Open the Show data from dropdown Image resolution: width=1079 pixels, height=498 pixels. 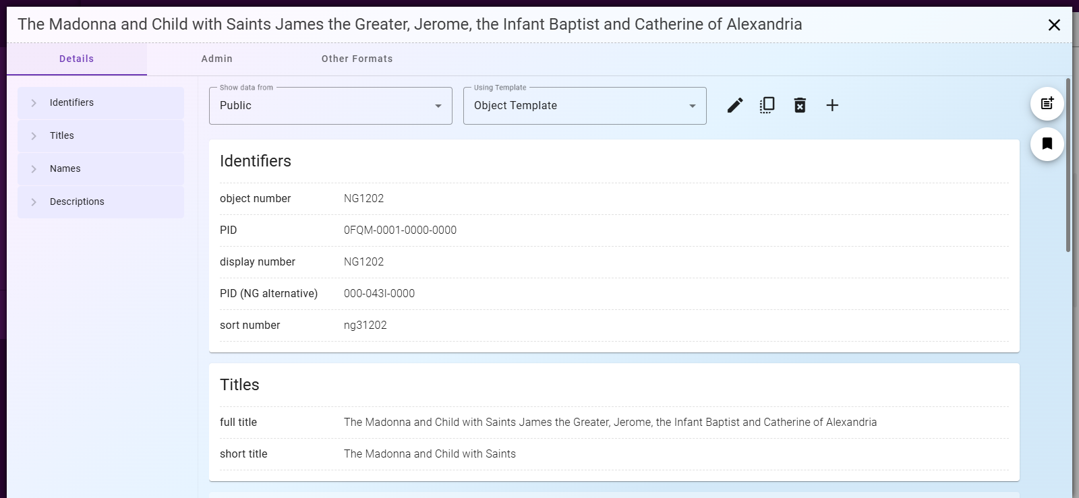[x=330, y=106]
